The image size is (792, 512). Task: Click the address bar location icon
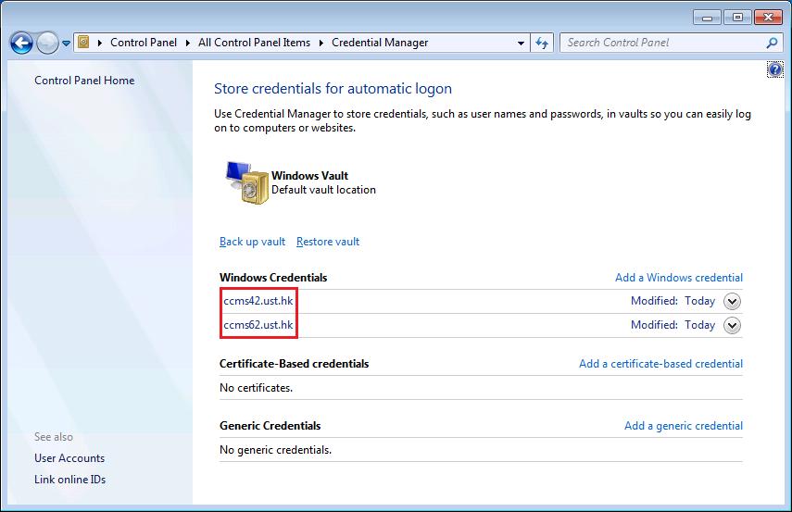click(83, 43)
